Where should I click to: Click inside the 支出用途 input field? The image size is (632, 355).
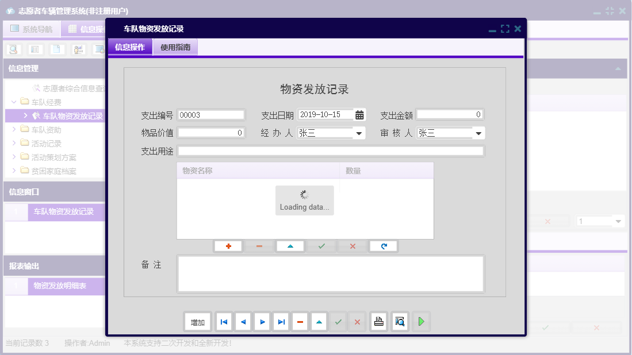click(x=331, y=151)
